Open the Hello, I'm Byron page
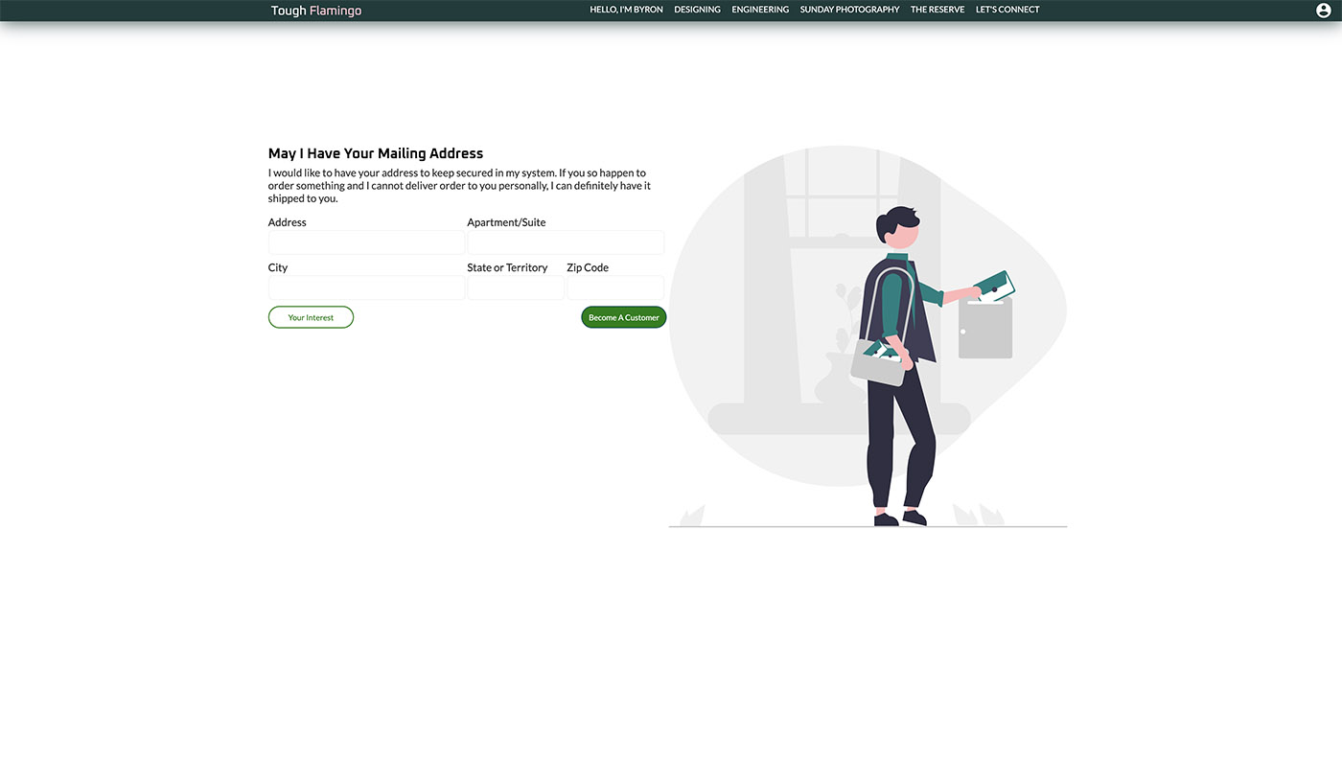1342x781 pixels. (x=626, y=10)
